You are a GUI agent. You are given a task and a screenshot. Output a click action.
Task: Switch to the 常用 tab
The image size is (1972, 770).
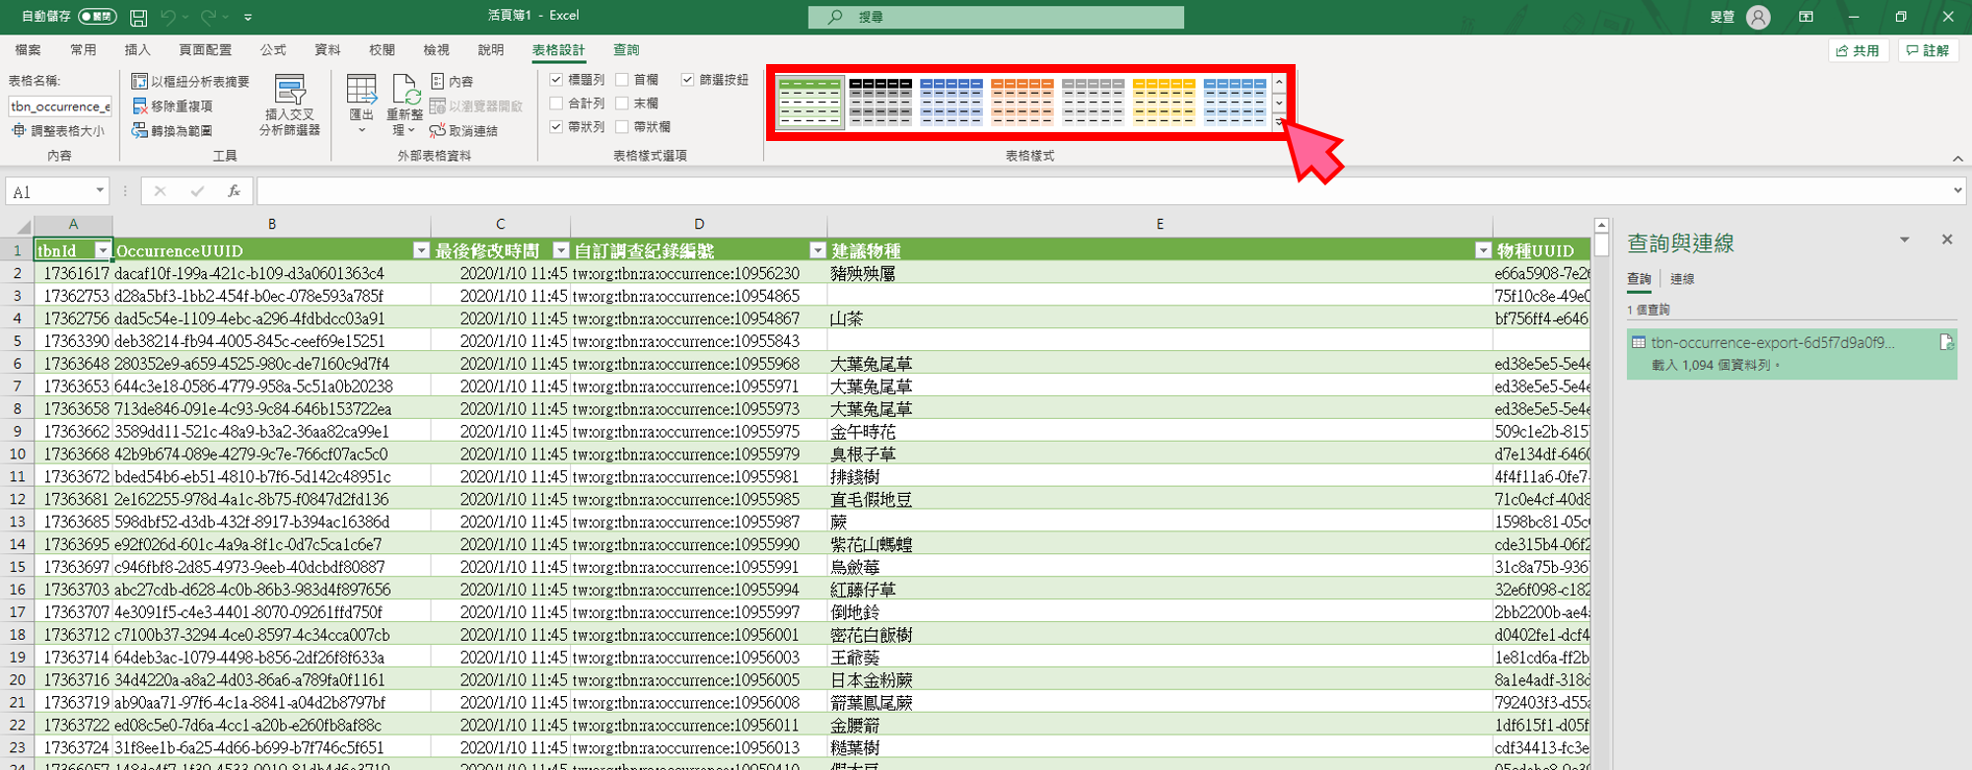83,50
